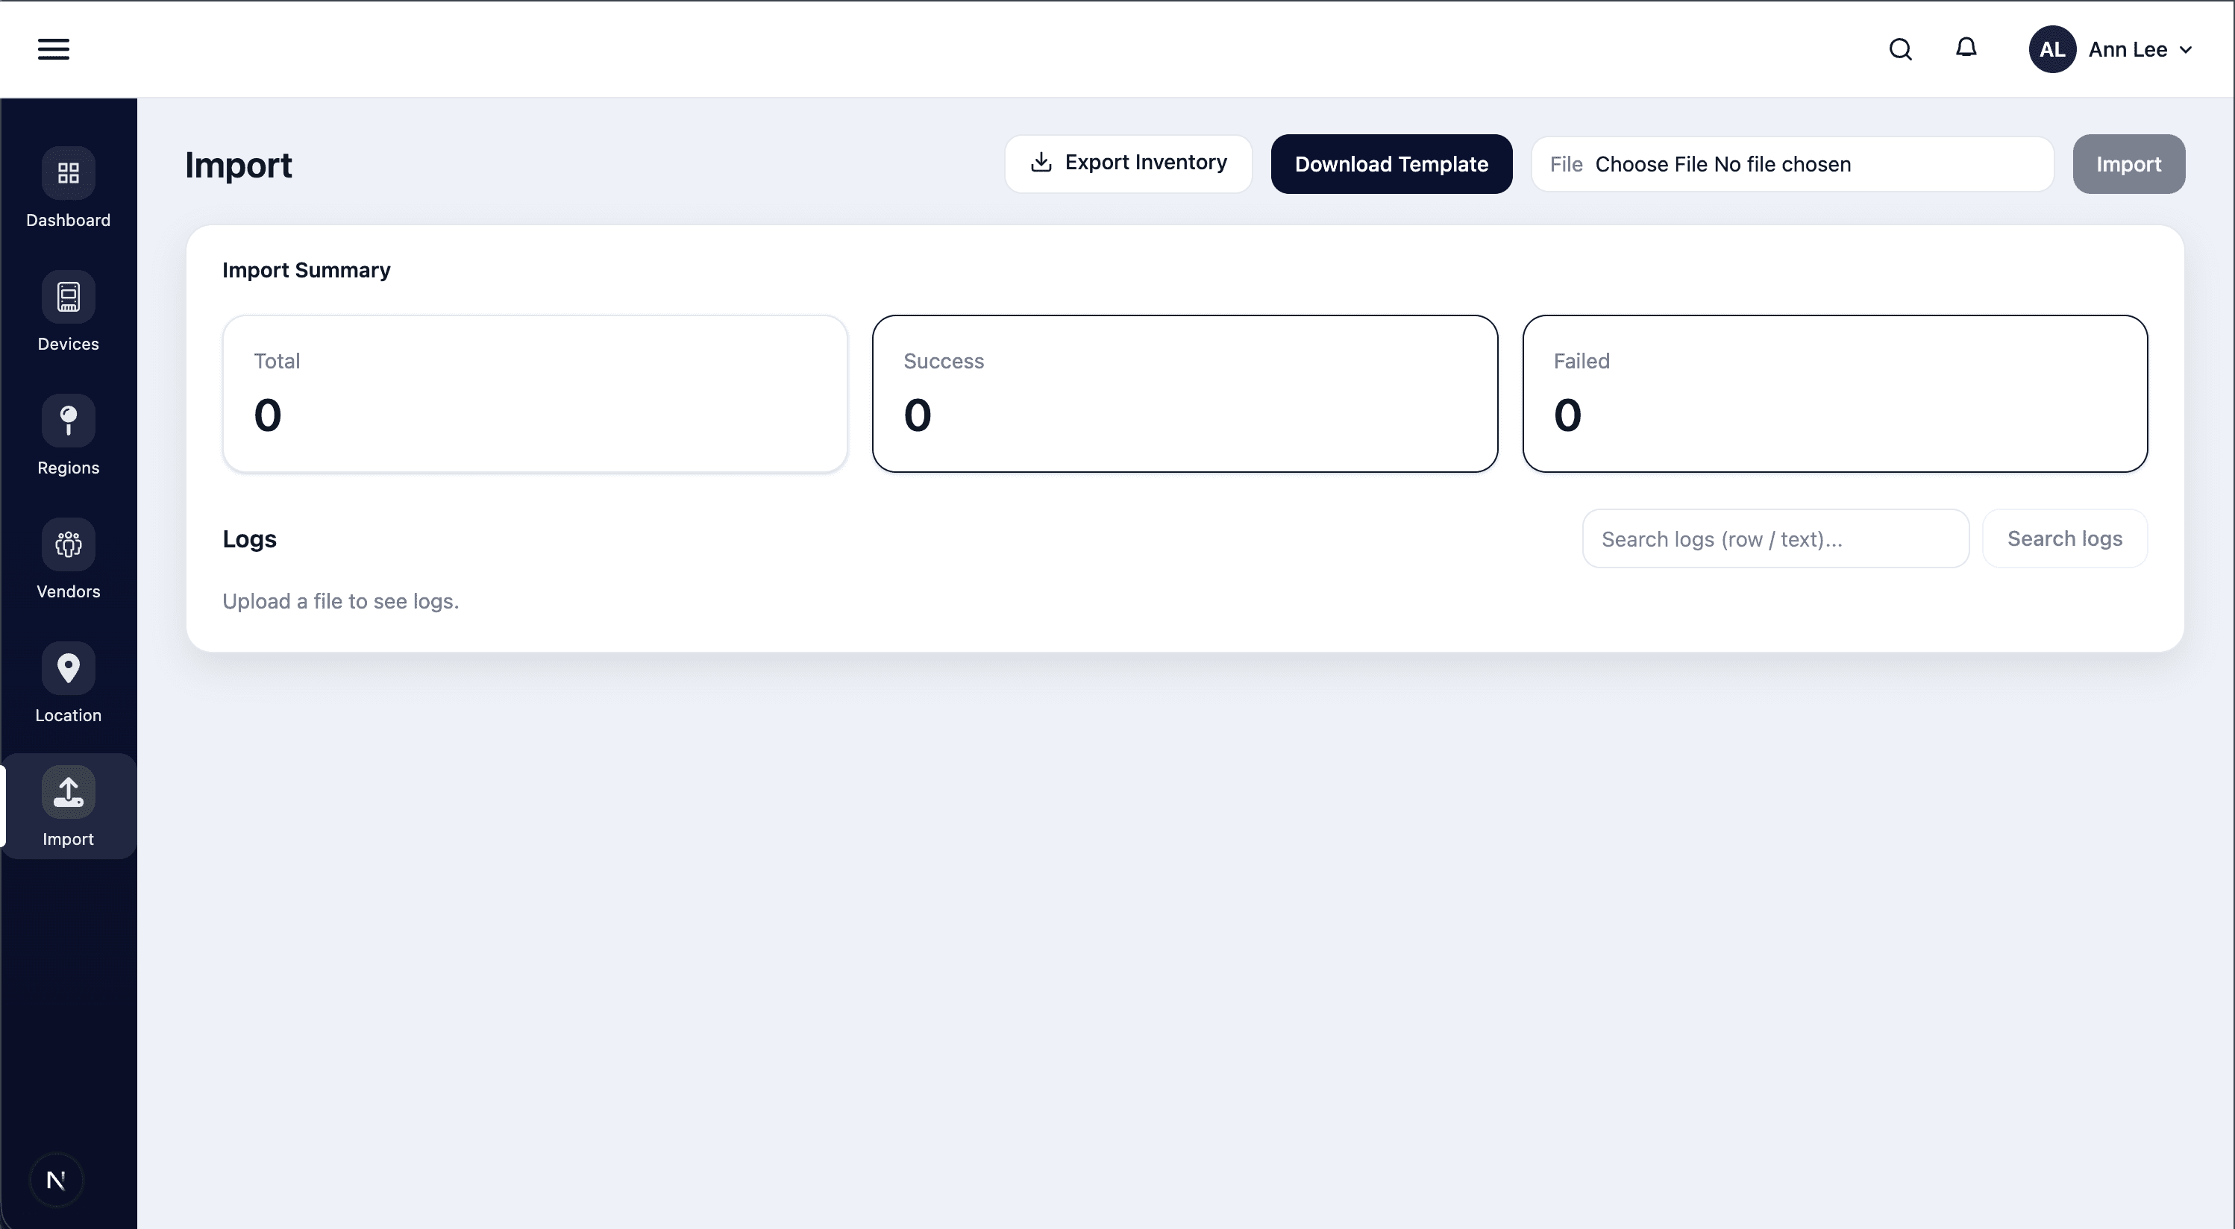Click the Next.js N badge

[57, 1180]
